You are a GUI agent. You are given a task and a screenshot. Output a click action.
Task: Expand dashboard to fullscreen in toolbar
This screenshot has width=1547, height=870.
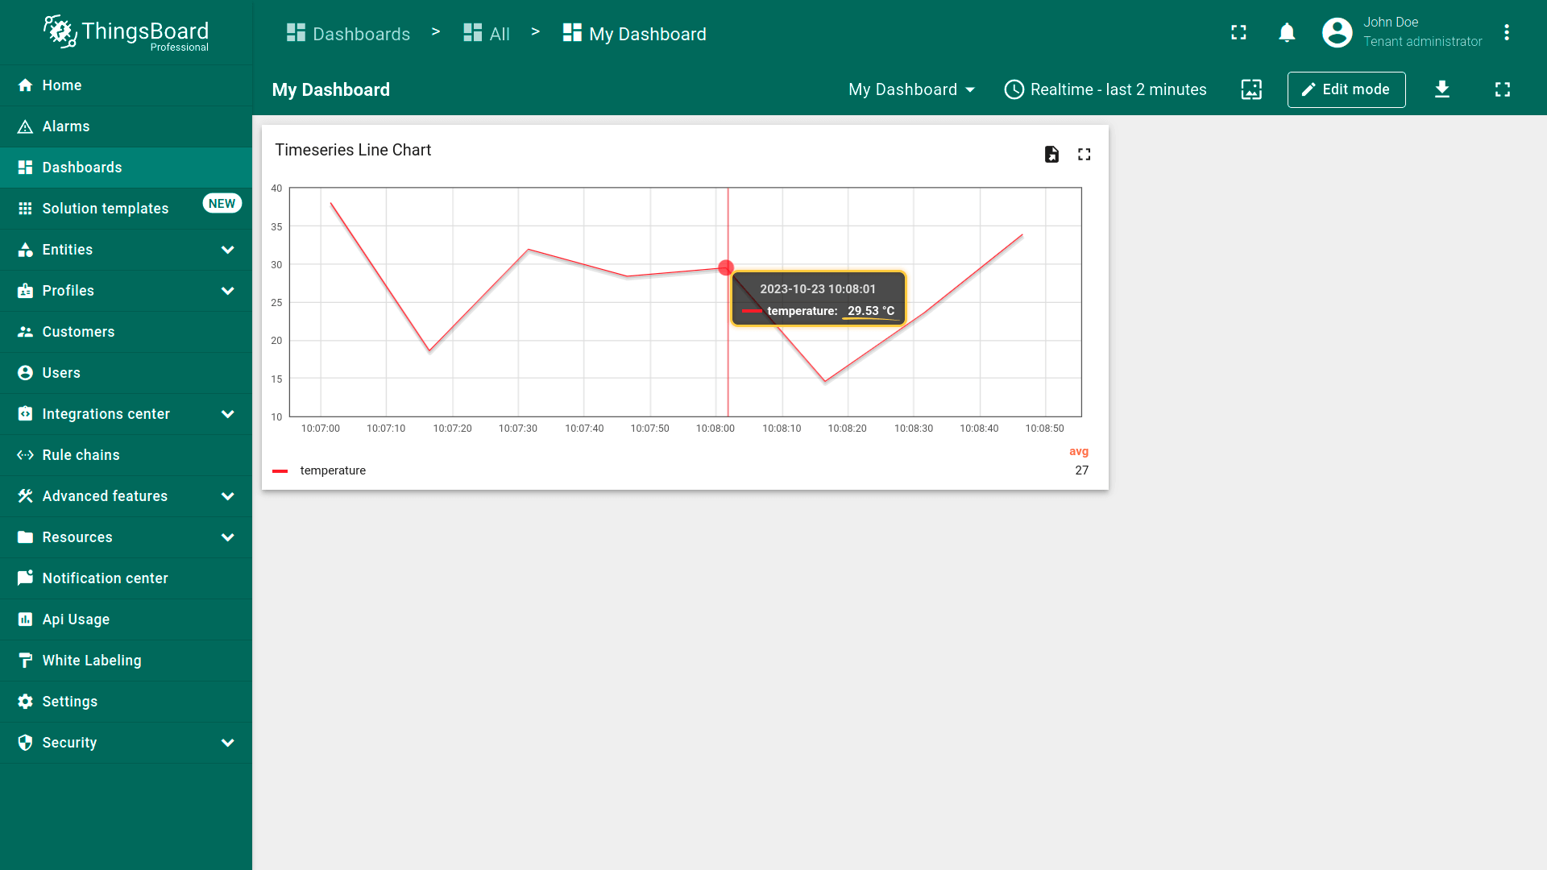pyautogui.click(x=1503, y=89)
